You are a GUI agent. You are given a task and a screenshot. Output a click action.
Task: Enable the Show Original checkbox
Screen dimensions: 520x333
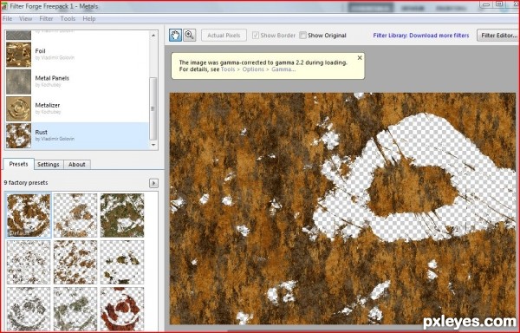point(302,36)
